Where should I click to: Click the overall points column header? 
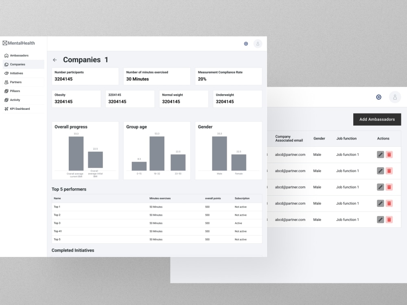click(213, 198)
